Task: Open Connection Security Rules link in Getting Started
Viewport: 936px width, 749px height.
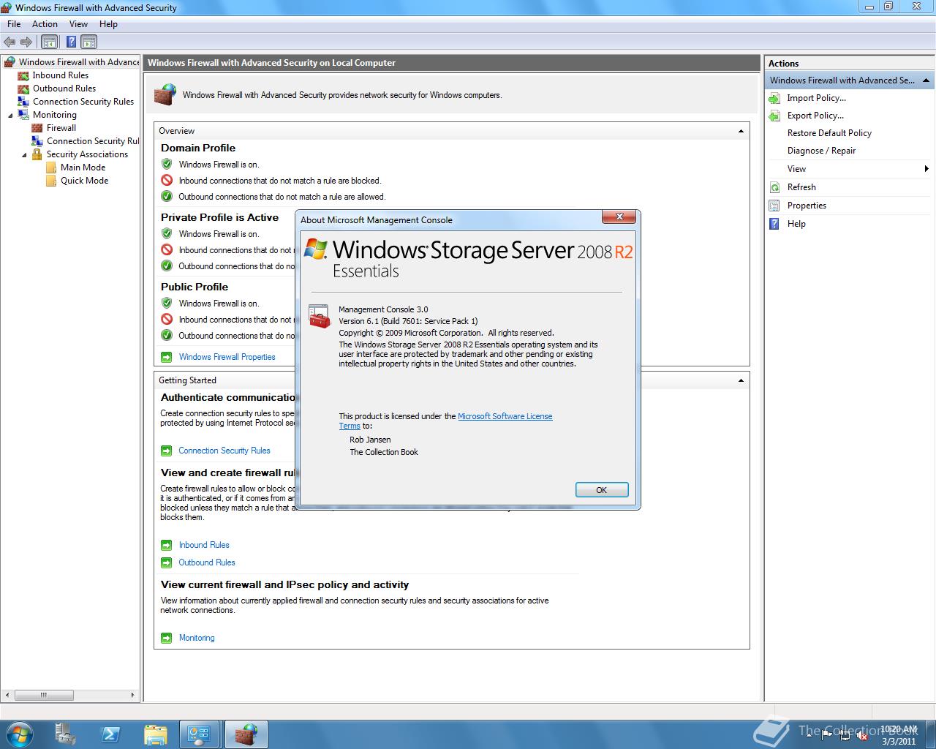Action: click(x=224, y=451)
